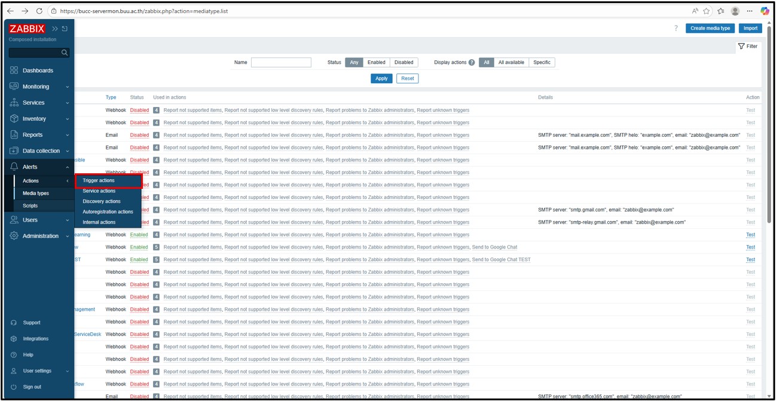The width and height of the screenshot is (777, 401).
Task: Click the Zabbix logo in sidebar
Action: coord(27,29)
